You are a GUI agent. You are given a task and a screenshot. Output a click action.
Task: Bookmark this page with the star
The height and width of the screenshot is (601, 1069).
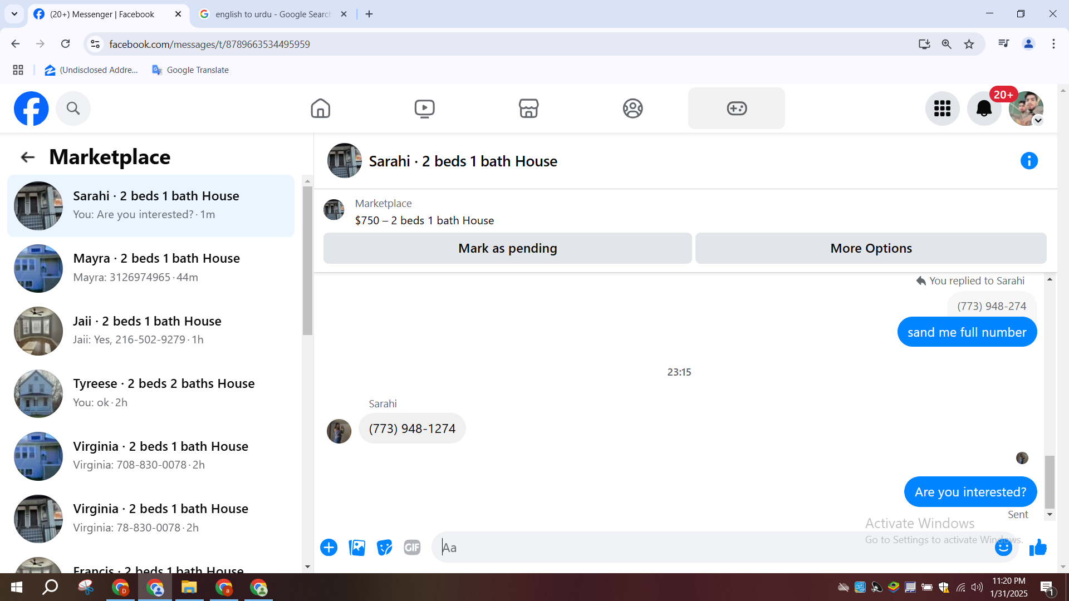click(x=969, y=44)
